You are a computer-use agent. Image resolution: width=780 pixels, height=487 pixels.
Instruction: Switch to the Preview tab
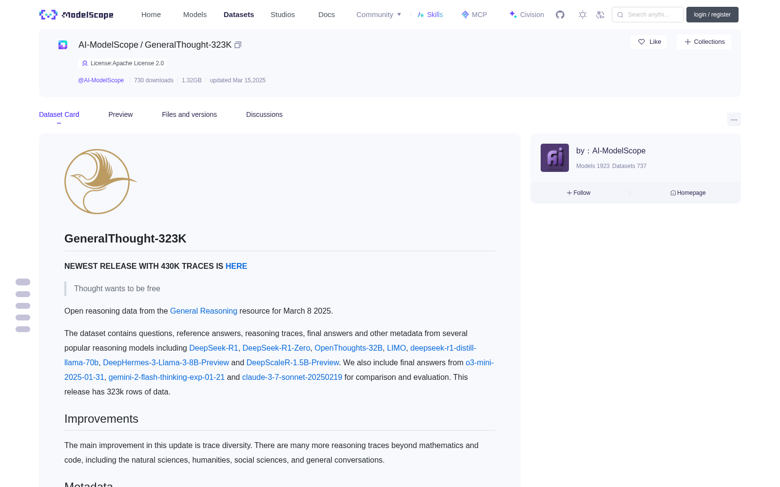tap(120, 114)
